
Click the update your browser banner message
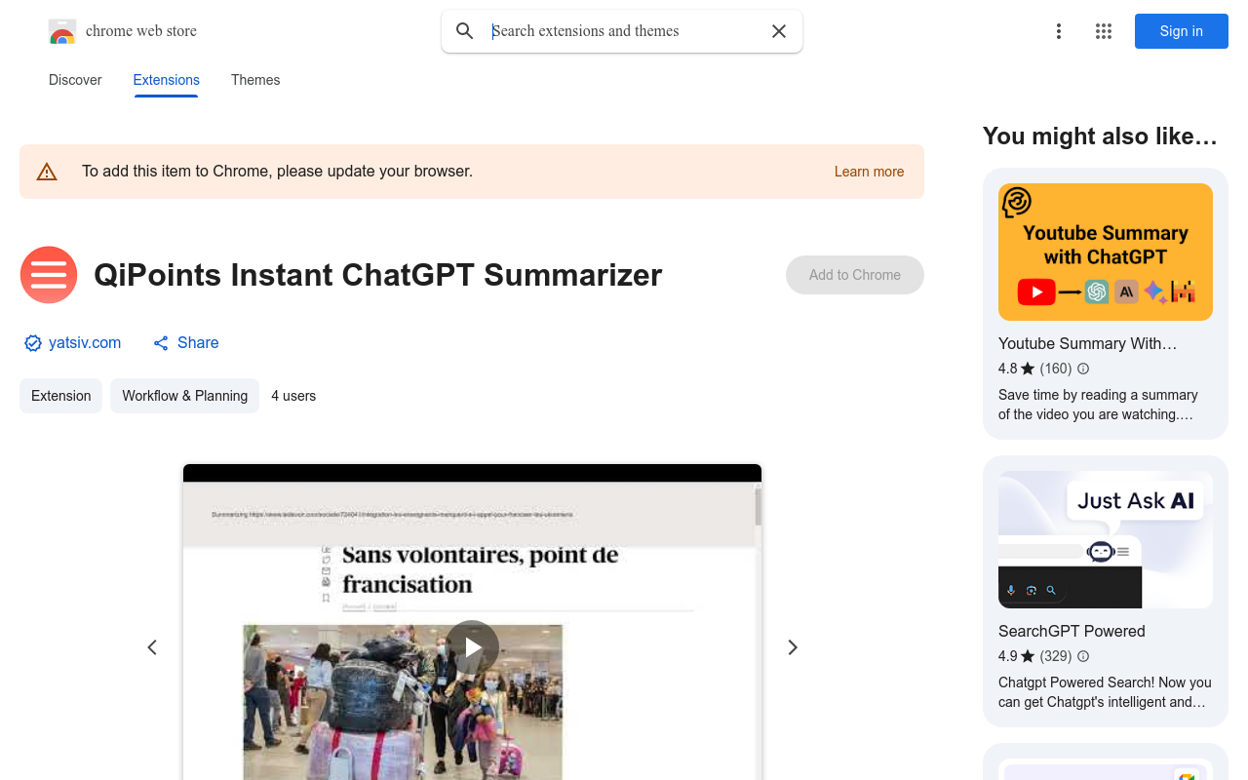point(277,172)
